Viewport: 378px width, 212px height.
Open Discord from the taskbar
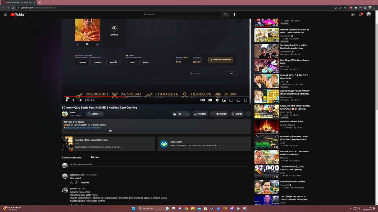point(232,208)
